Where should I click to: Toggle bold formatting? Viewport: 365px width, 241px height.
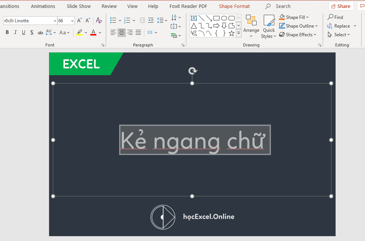pos(7,32)
